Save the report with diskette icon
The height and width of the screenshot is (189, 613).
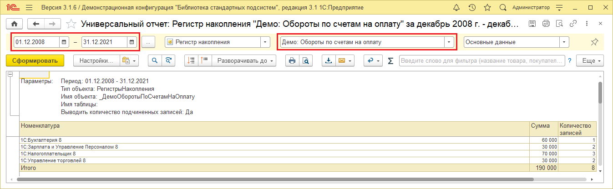[x=532, y=24]
